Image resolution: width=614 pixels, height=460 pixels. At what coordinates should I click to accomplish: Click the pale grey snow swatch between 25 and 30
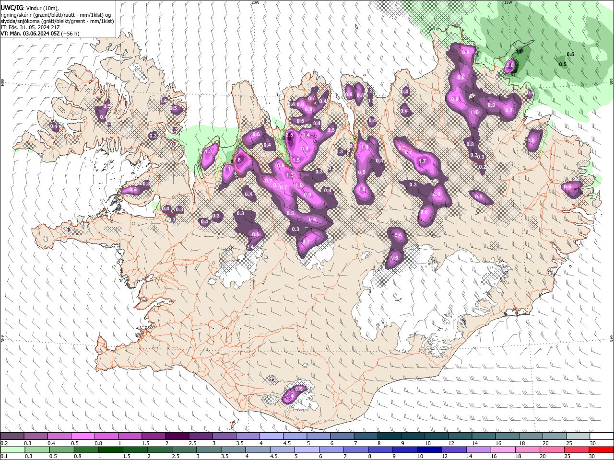[578, 437]
